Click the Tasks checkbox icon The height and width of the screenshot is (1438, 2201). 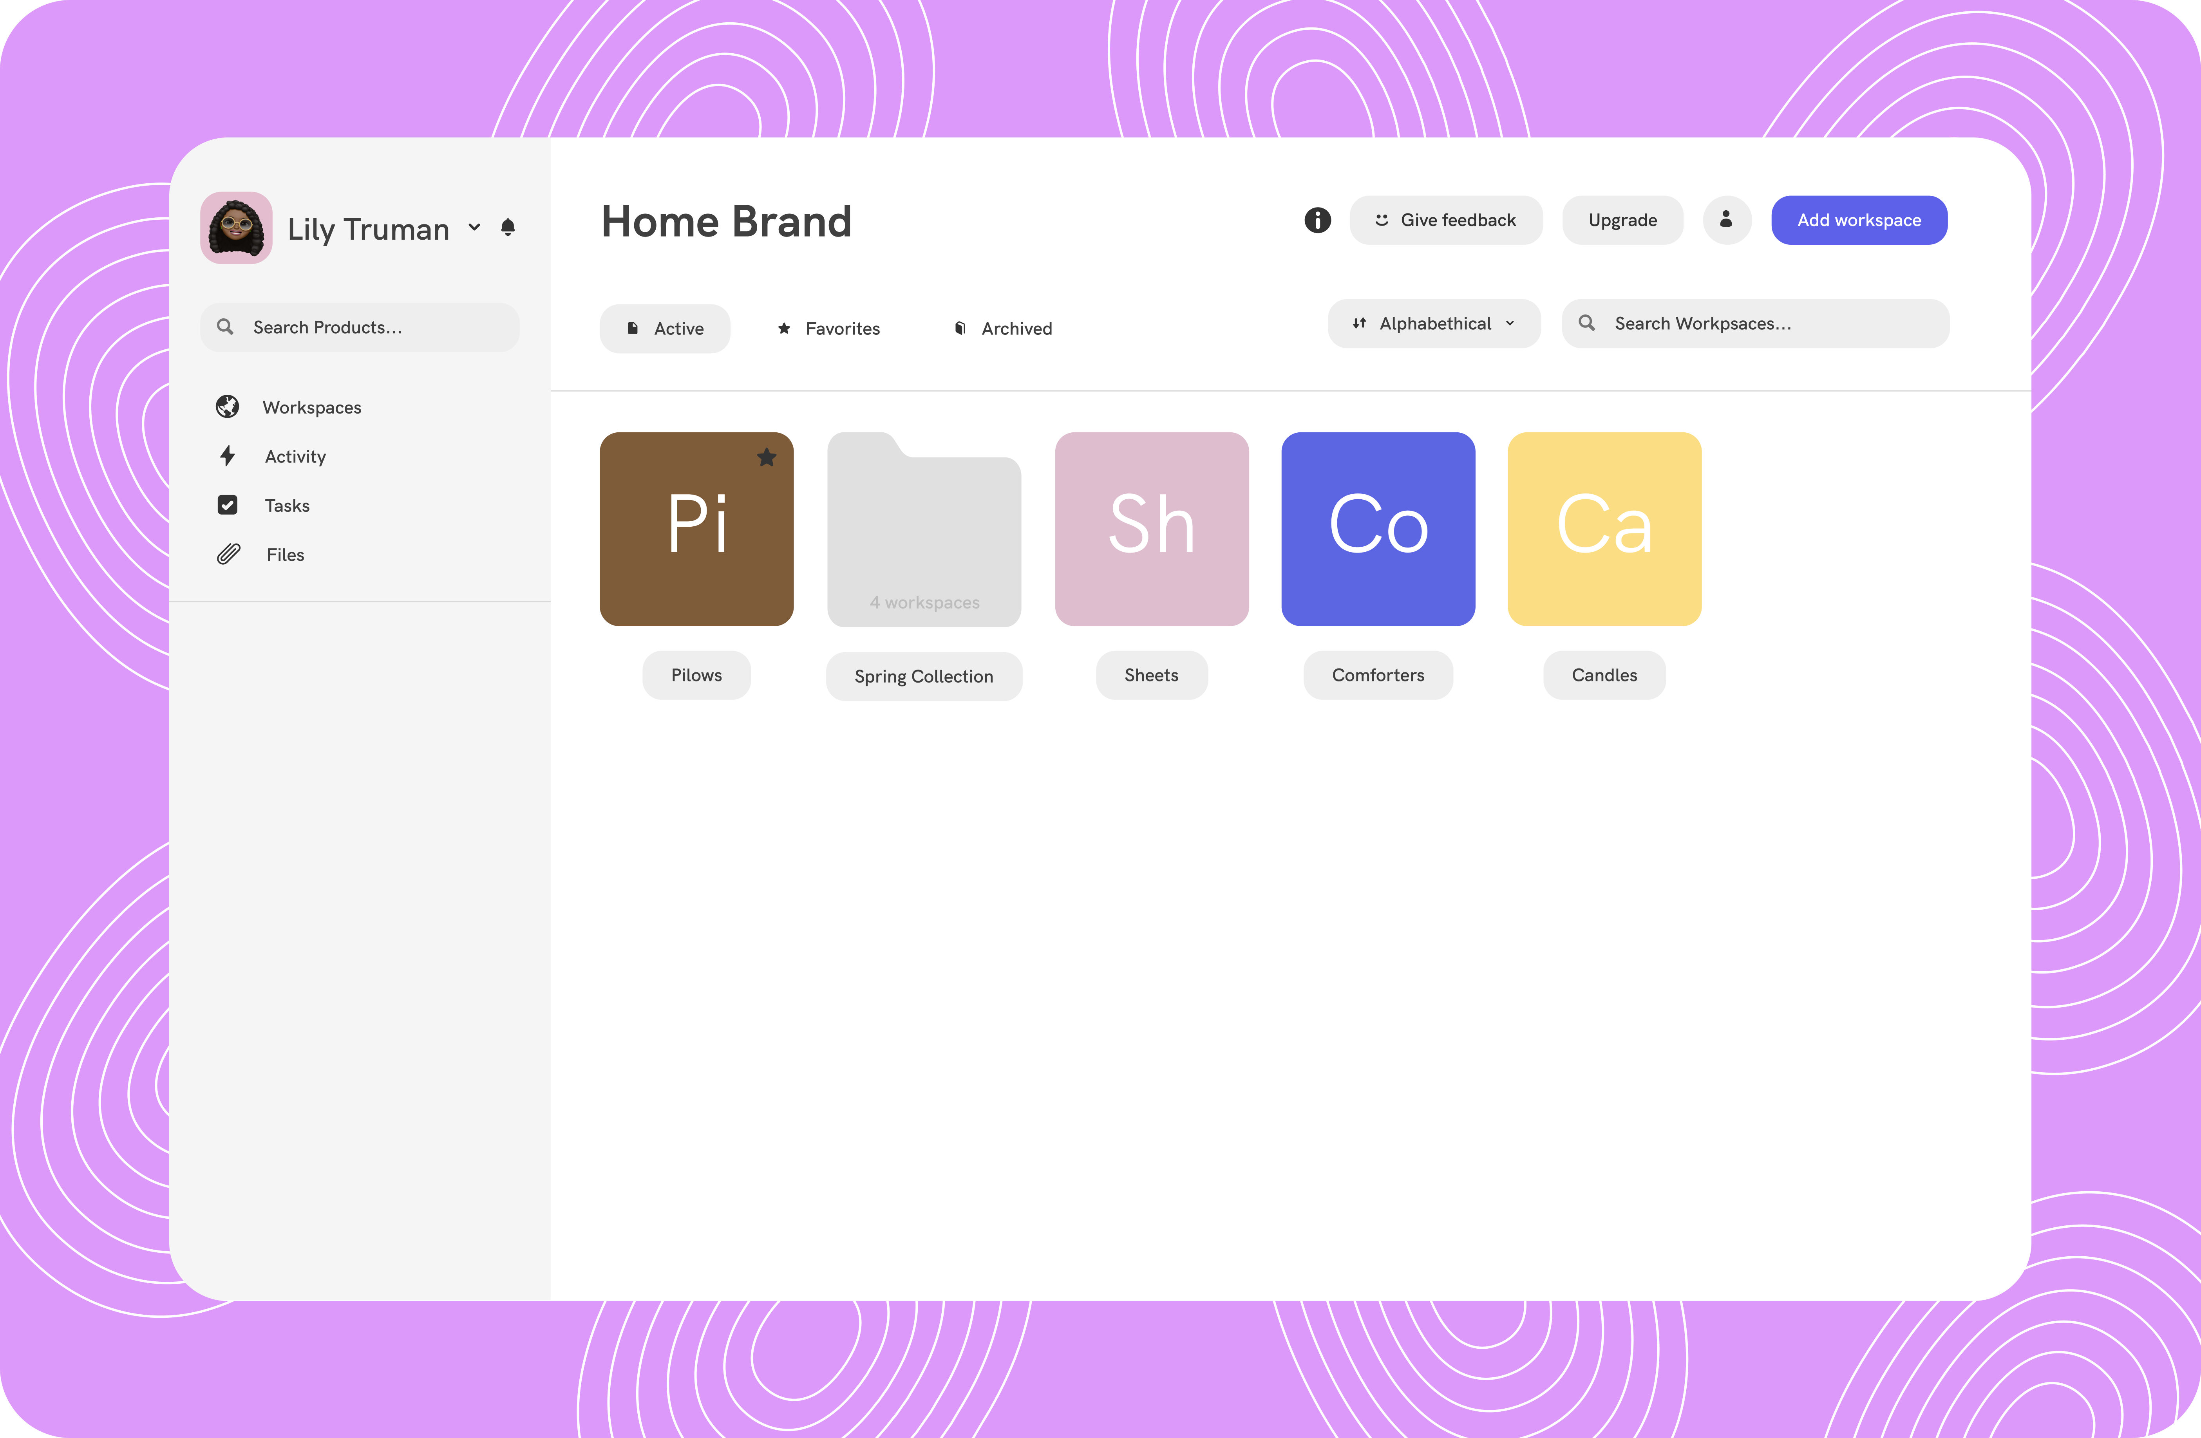(228, 505)
